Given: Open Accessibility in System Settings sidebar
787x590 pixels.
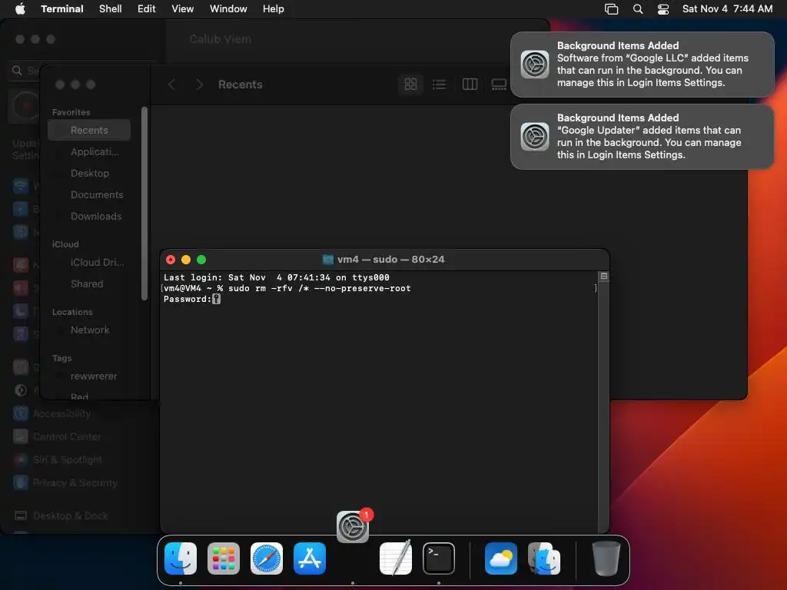Looking at the screenshot, I should pos(61,413).
